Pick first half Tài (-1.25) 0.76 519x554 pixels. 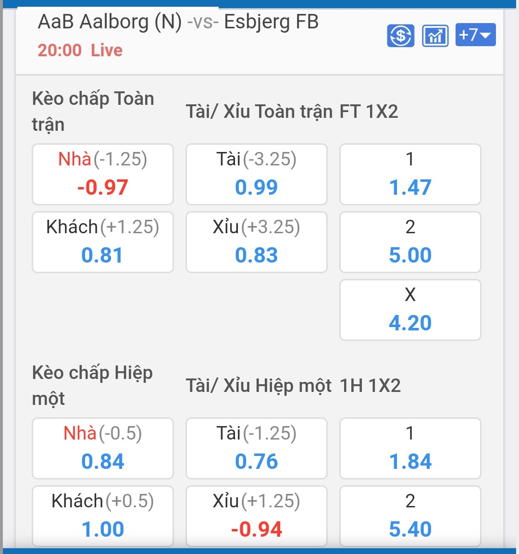(256, 448)
